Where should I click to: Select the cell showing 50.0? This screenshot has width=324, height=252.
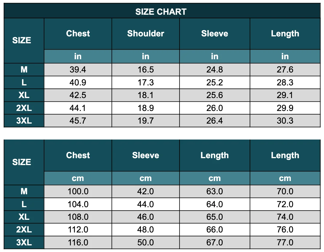pos(145,243)
